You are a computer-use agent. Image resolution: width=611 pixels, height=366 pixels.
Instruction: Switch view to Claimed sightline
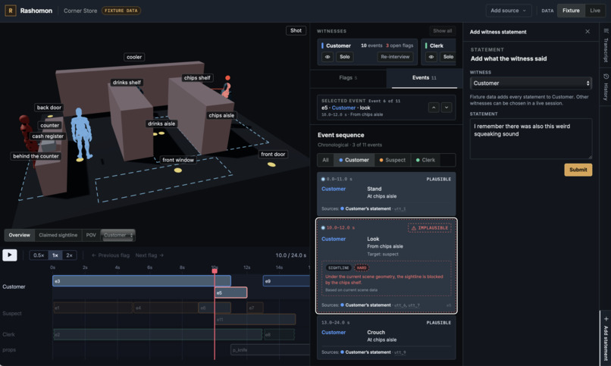pyautogui.click(x=58, y=235)
